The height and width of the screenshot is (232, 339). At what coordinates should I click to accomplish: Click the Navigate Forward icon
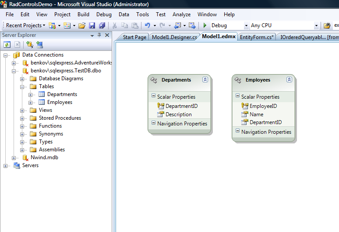tap(192, 25)
